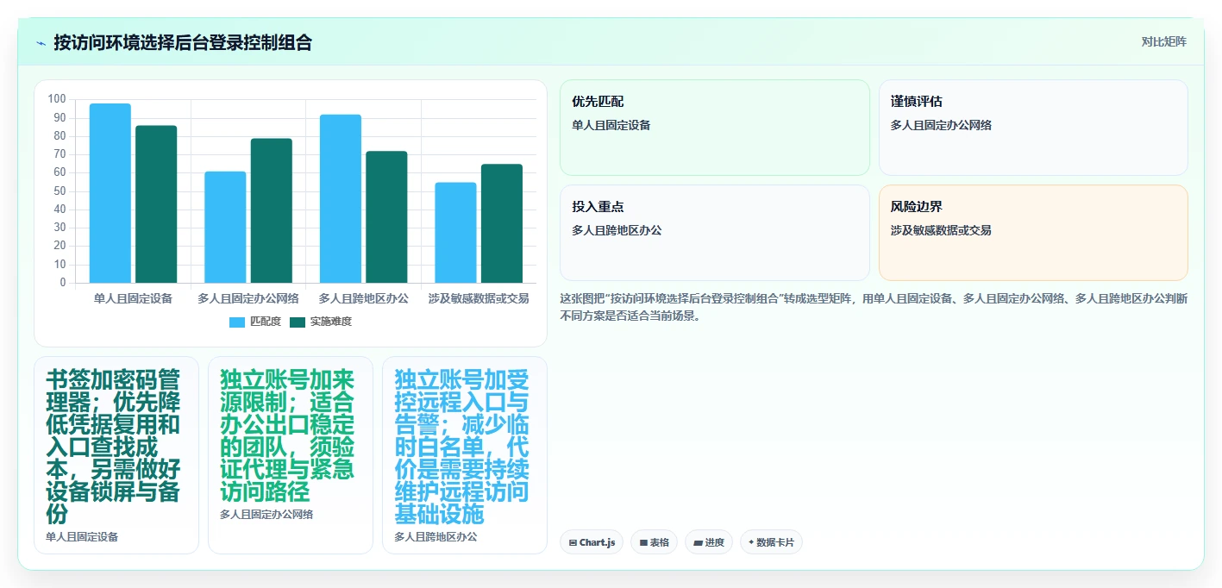Click the 实施难度 bar for 单人且固定设备

pyautogui.click(x=156, y=204)
